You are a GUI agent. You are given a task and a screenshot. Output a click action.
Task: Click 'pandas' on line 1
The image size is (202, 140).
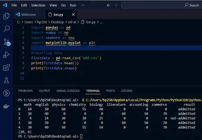52,28
